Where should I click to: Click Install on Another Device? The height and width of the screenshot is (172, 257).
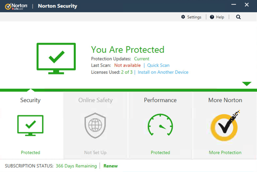tap(163, 72)
